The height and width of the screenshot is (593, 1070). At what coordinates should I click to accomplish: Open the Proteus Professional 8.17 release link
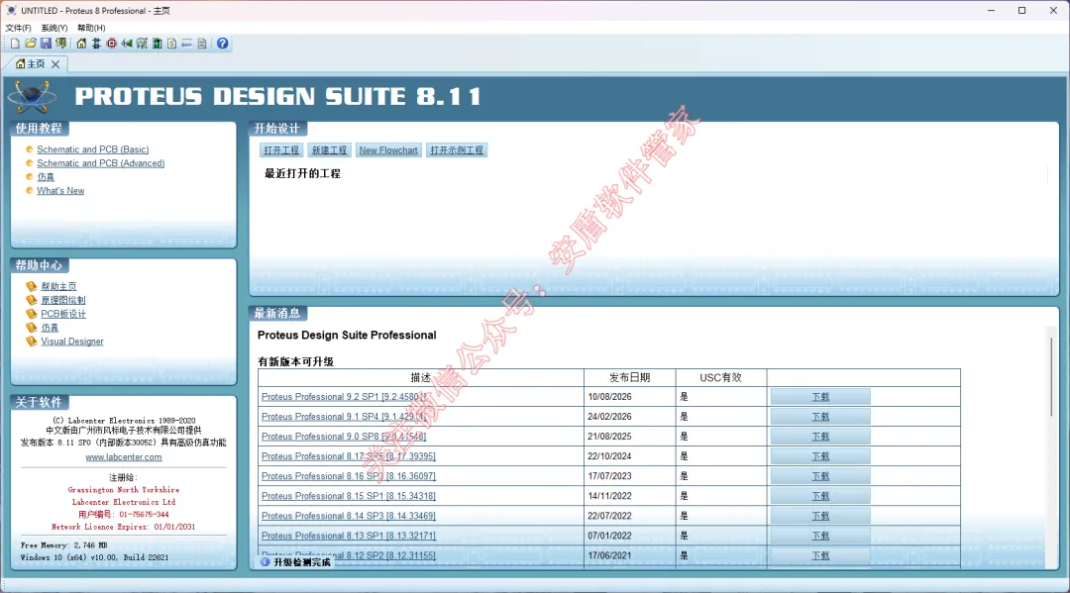[x=348, y=456]
